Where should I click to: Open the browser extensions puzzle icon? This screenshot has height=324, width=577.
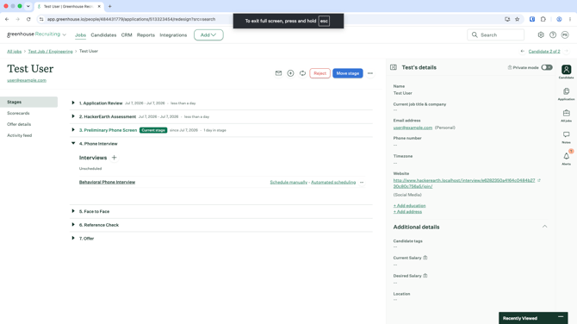[543, 19]
